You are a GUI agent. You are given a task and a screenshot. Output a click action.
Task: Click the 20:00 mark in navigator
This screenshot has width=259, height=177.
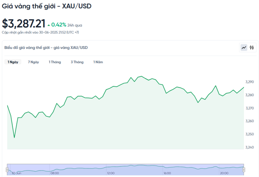[x=224, y=173]
